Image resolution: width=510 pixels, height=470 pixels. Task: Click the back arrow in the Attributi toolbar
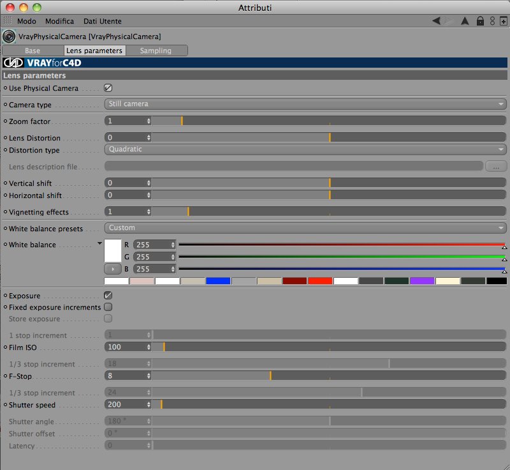tap(436, 21)
